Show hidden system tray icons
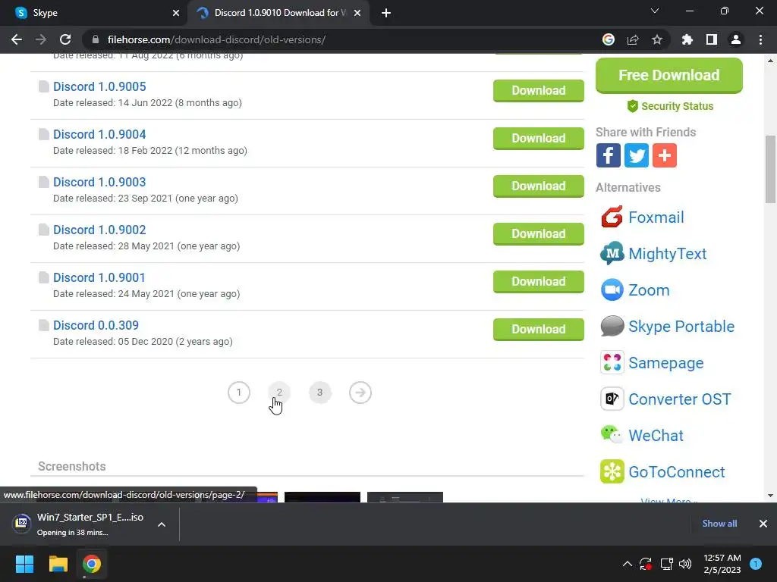The width and height of the screenshot is (777, 582). (628, 564)
